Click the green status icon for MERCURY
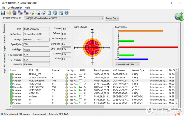 tap(11, 93)
